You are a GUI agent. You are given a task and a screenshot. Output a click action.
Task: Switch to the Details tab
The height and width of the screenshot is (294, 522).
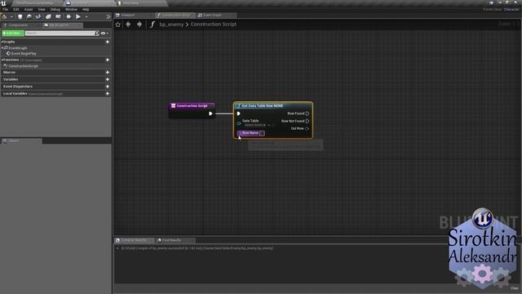(x=22, y=141)
